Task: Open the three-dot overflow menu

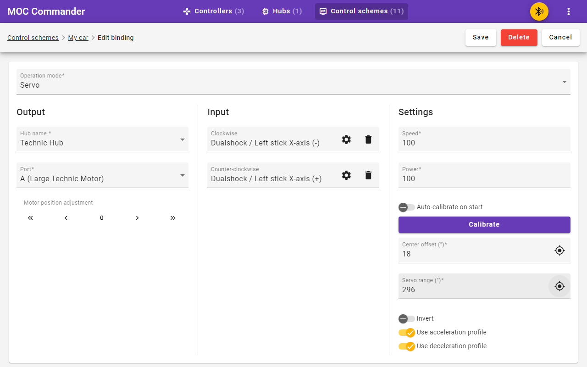Action: coord(569,11)
